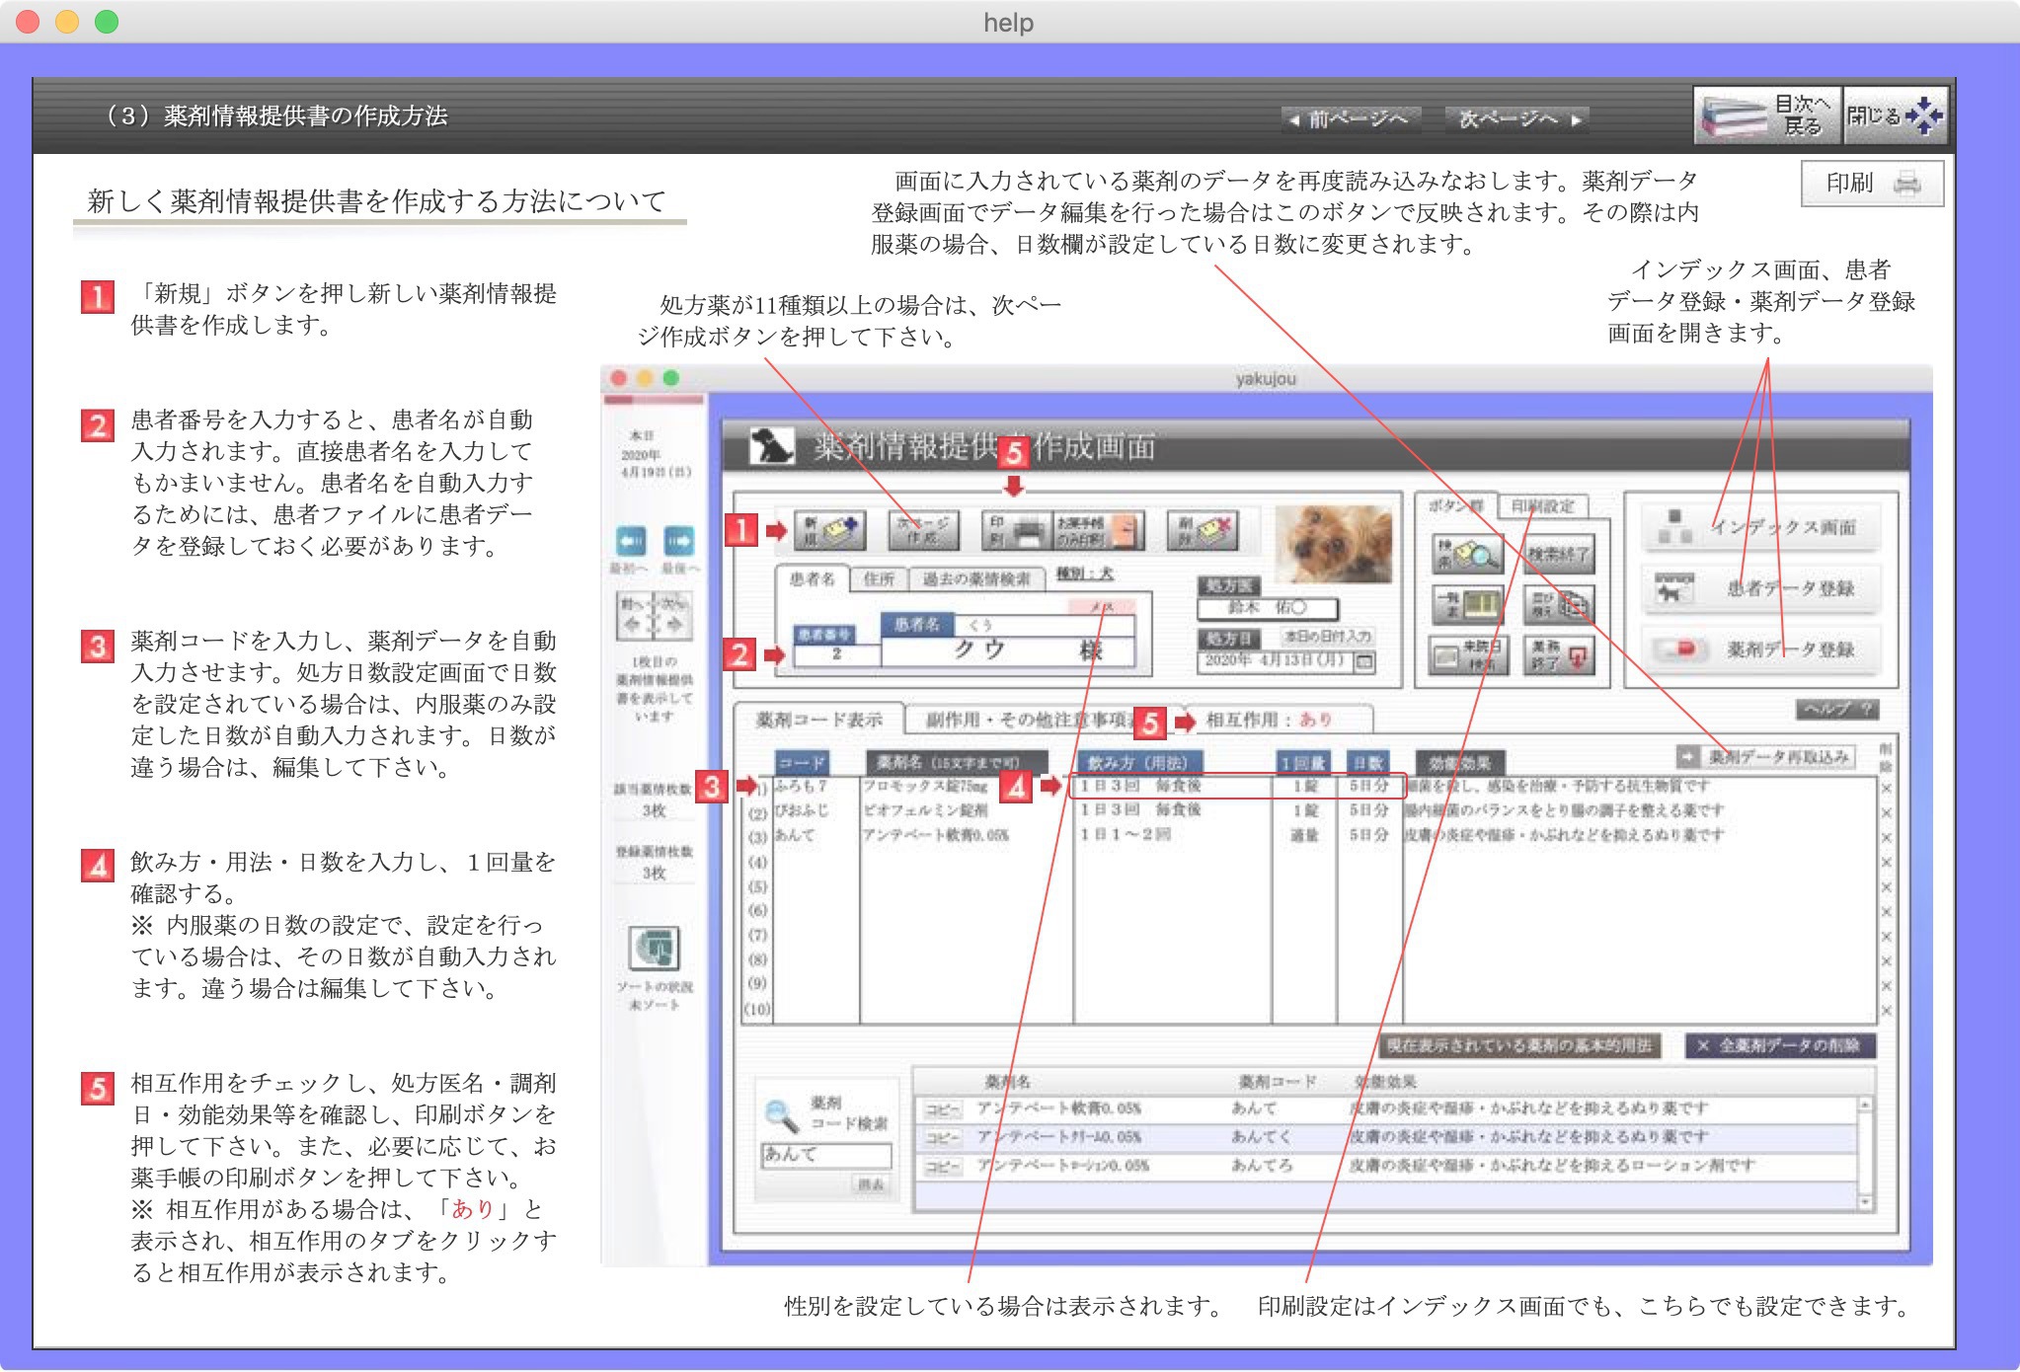Click the 新規 (new document) icon button
The width and height of the screenshot is (2020, 1372).
pos(832,531)
